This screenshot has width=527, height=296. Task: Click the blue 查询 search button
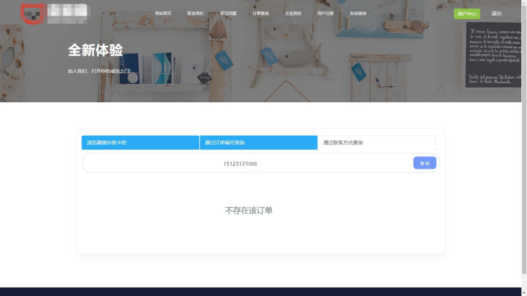coord(424,162)
